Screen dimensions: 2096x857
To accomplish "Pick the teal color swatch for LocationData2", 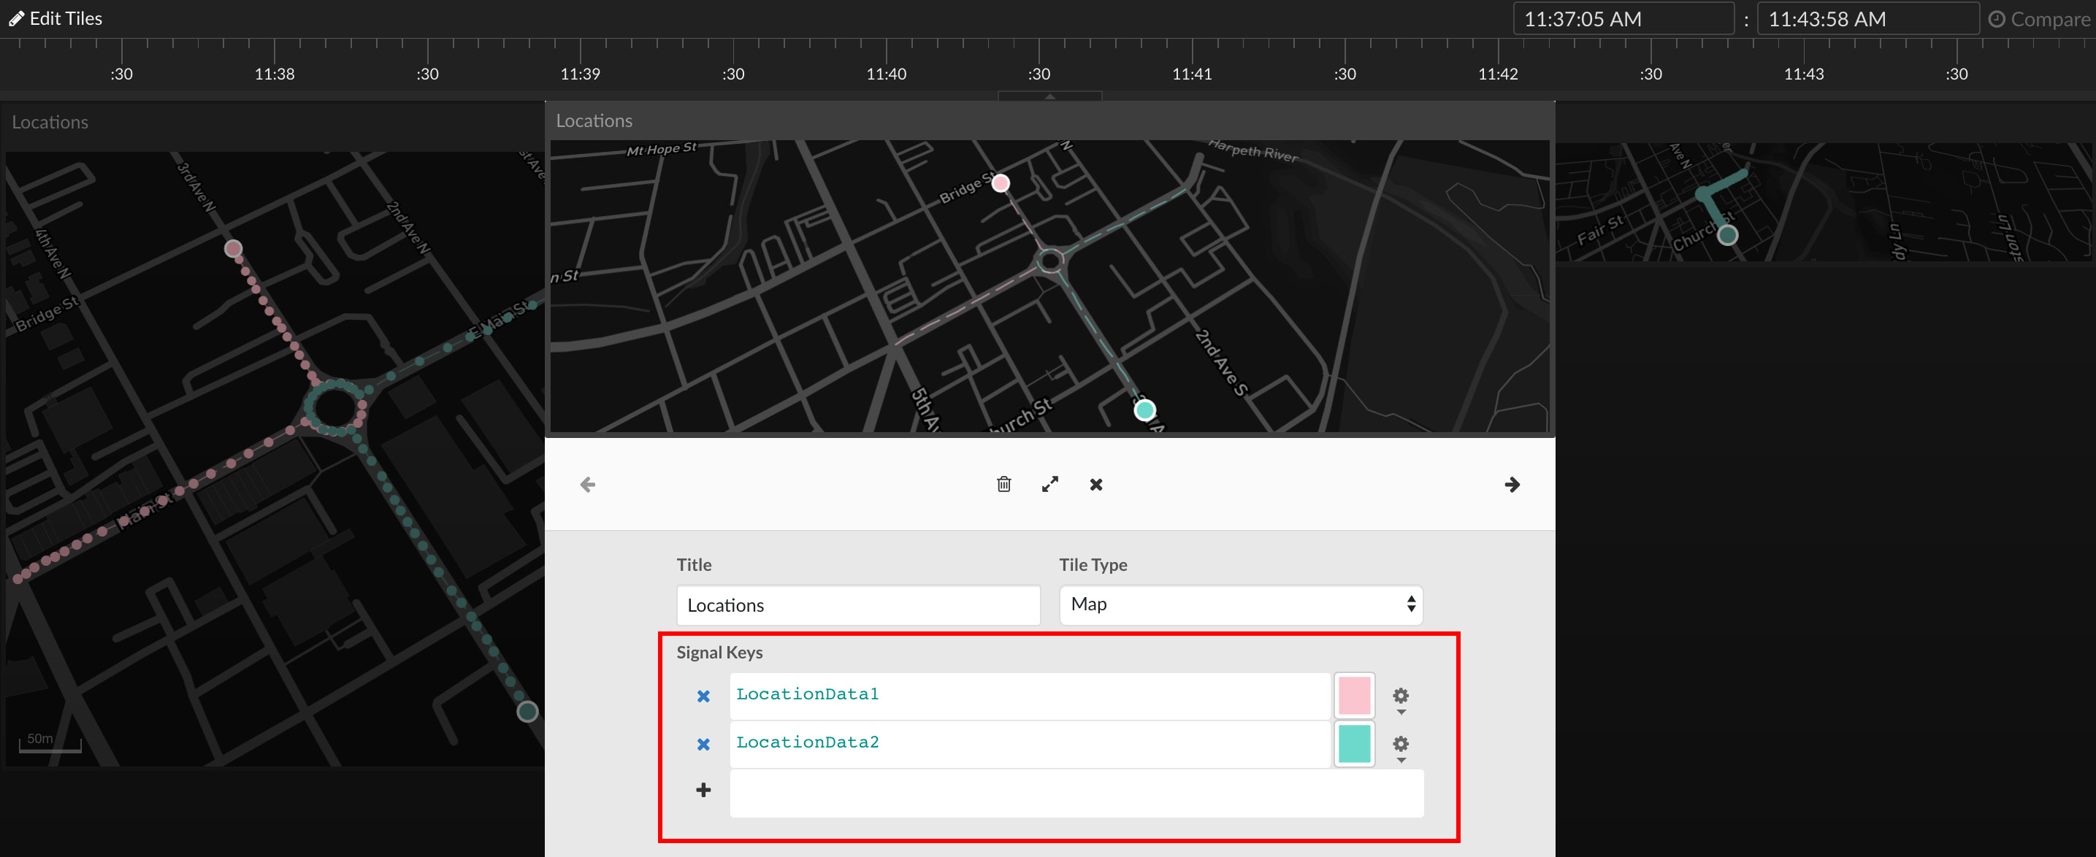I will [x=1354, y=743].
